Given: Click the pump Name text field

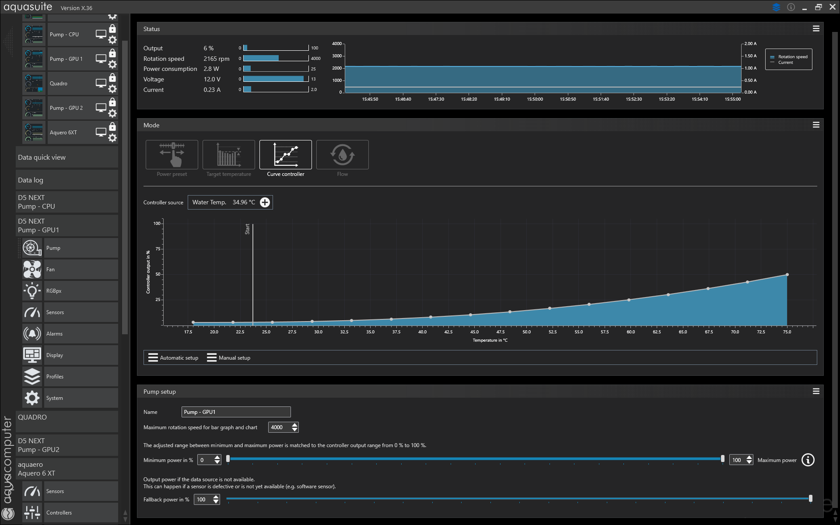Looking at the screenshot, I should [236, 412].
